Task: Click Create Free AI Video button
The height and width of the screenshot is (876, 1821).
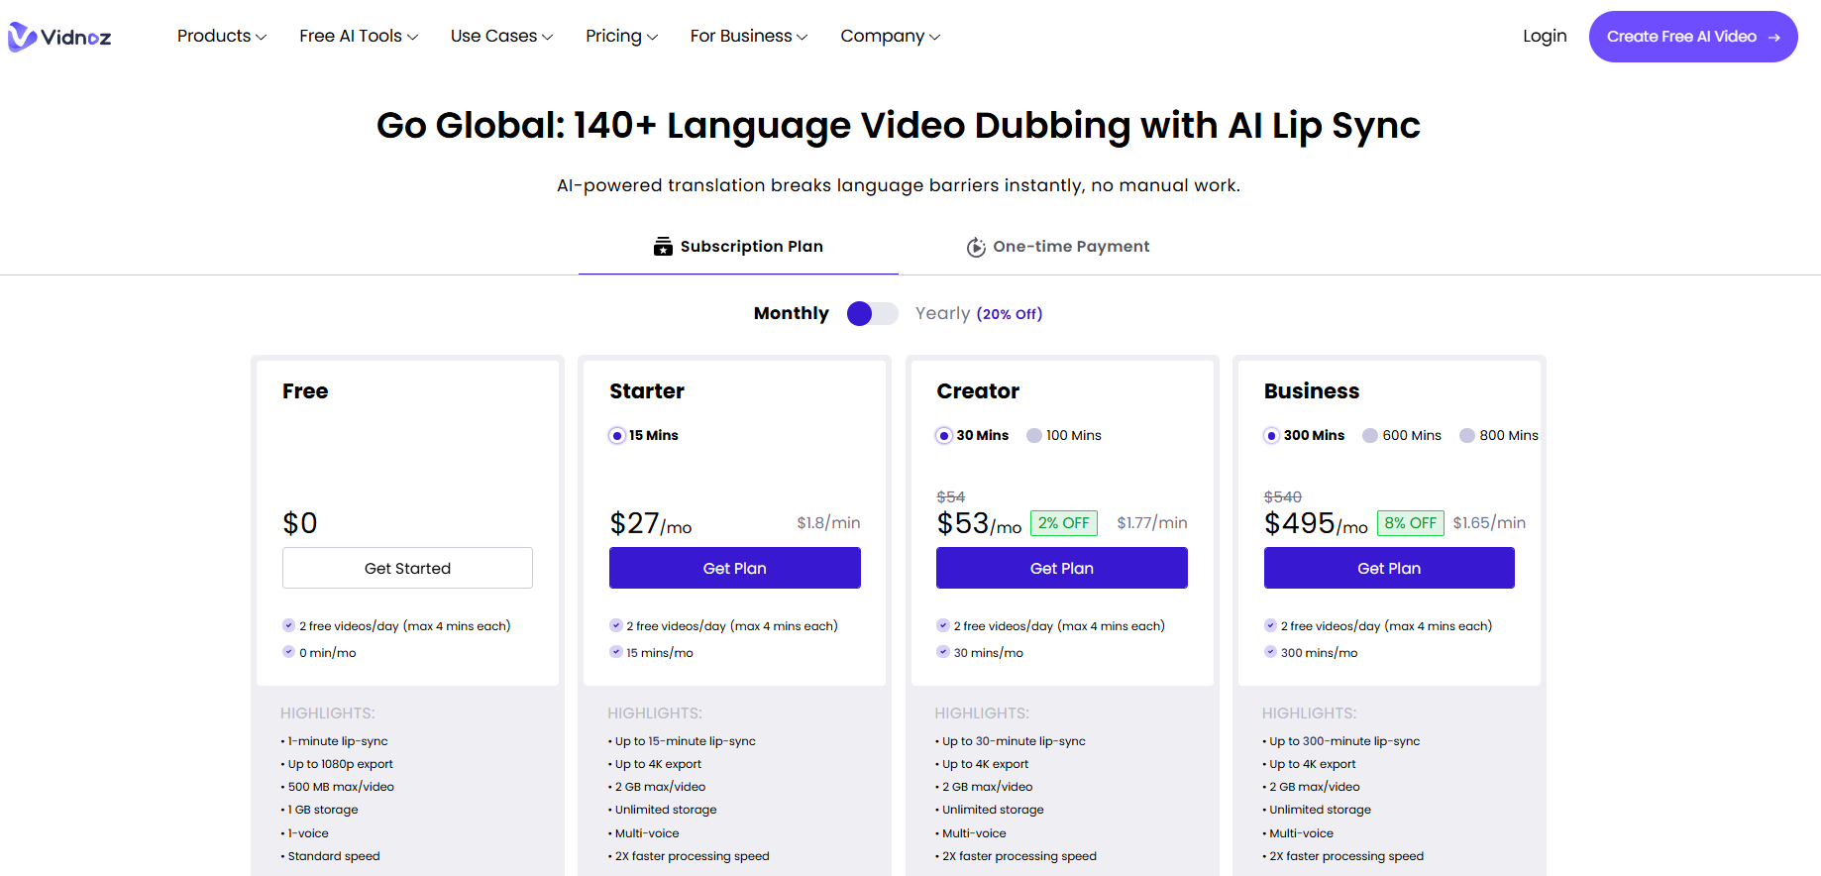Action: (1693, 37)
